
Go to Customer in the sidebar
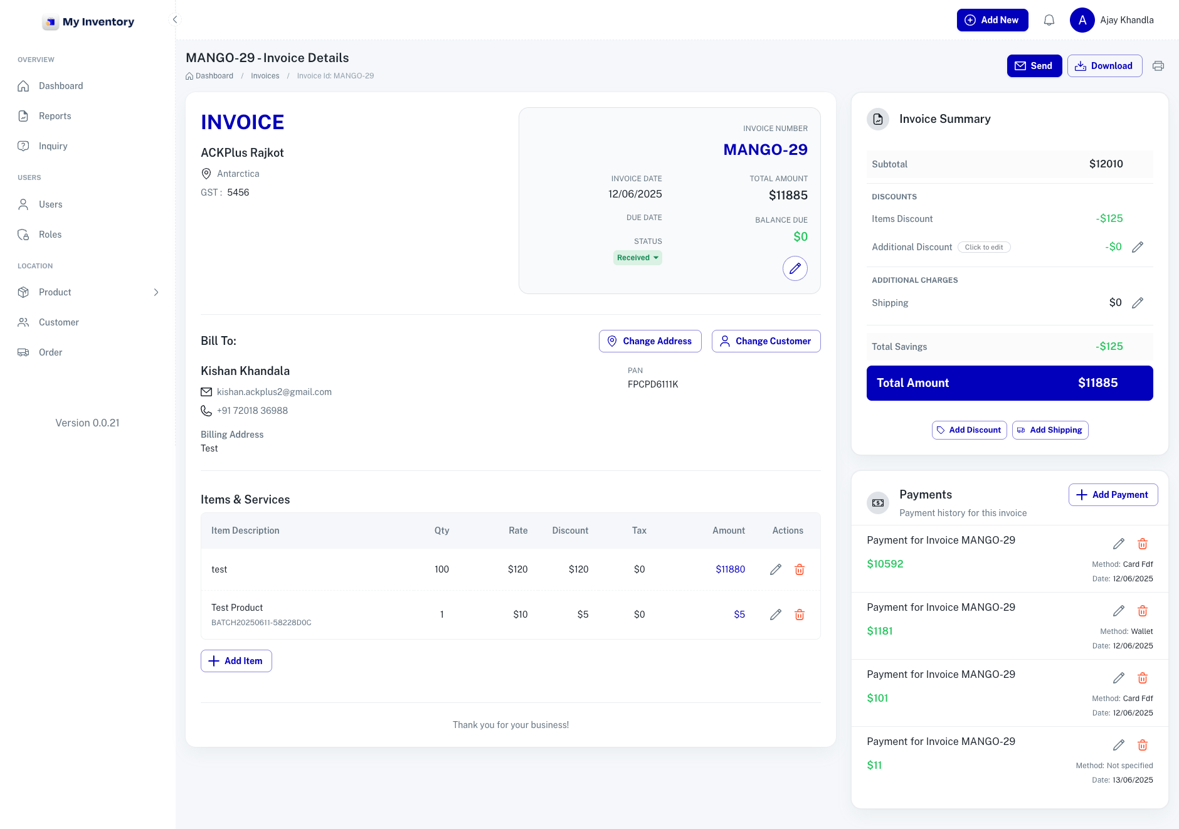(59, 322)
